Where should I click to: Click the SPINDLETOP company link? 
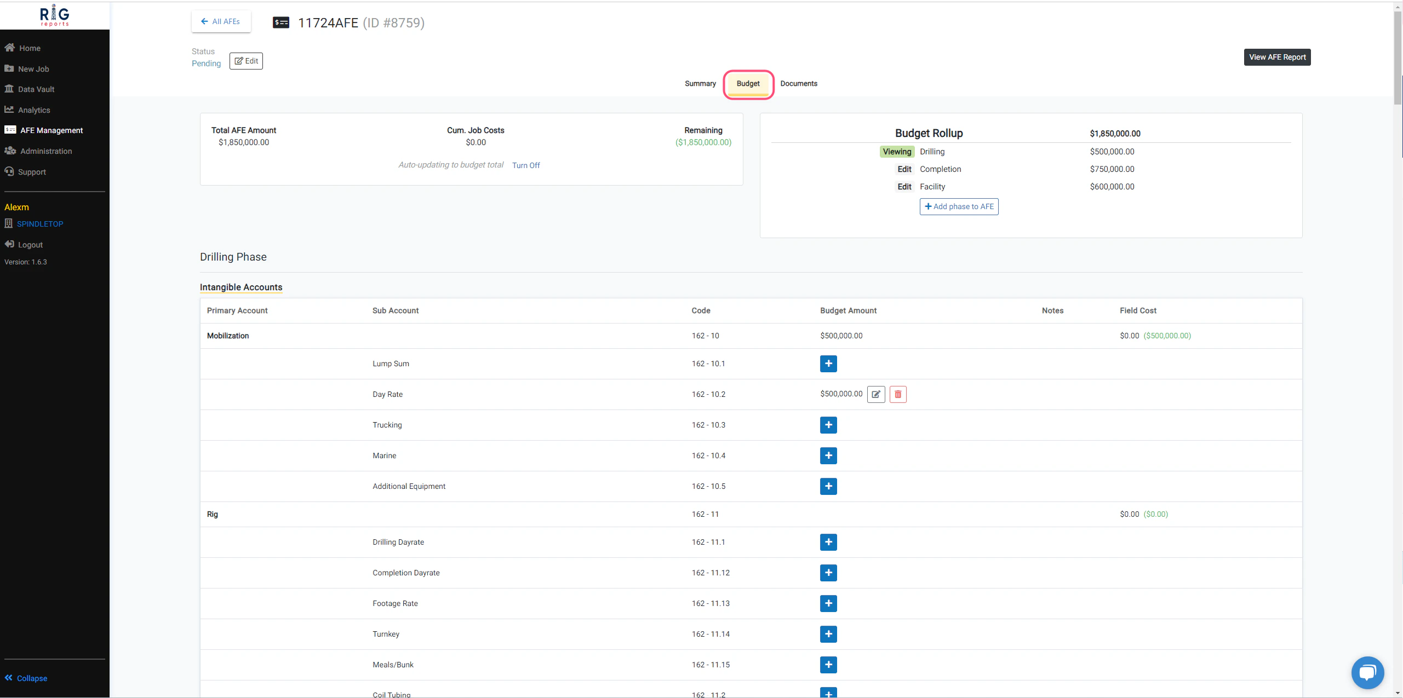click(x=40, y=224)
